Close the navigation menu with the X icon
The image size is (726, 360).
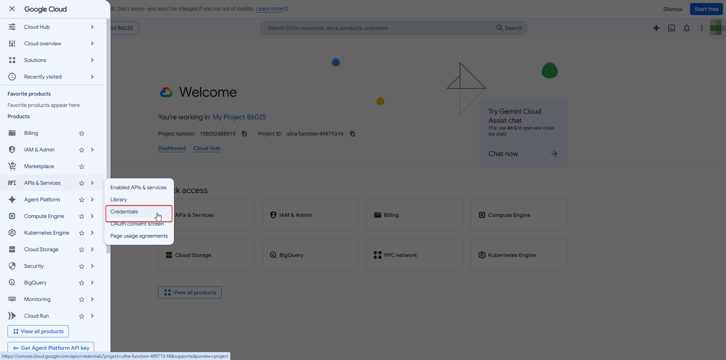pyautogui.click(x=12, y=9)
